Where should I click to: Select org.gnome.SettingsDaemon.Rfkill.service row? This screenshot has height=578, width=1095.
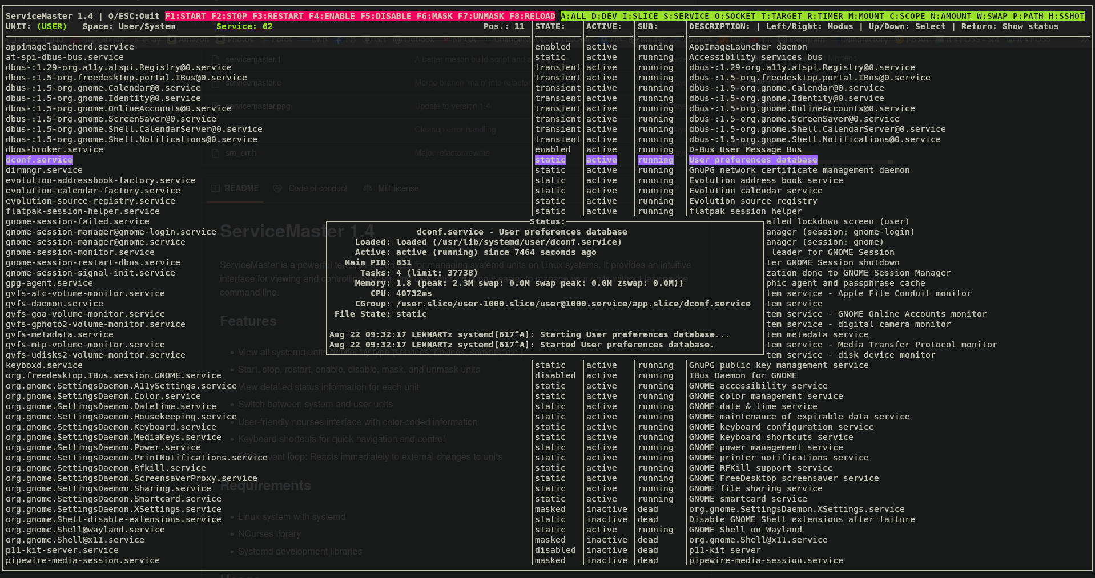tap(106, 468)
